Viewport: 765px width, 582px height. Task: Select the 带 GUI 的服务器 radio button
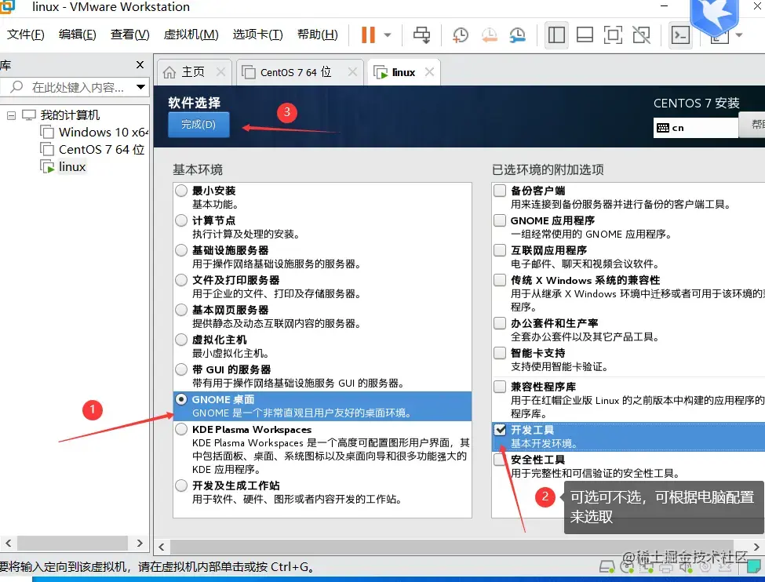pos(181,369)
